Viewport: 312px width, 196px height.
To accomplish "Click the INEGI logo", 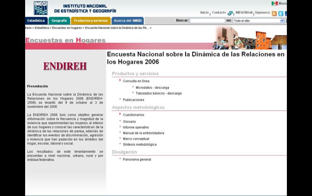I will pos(40,8).
